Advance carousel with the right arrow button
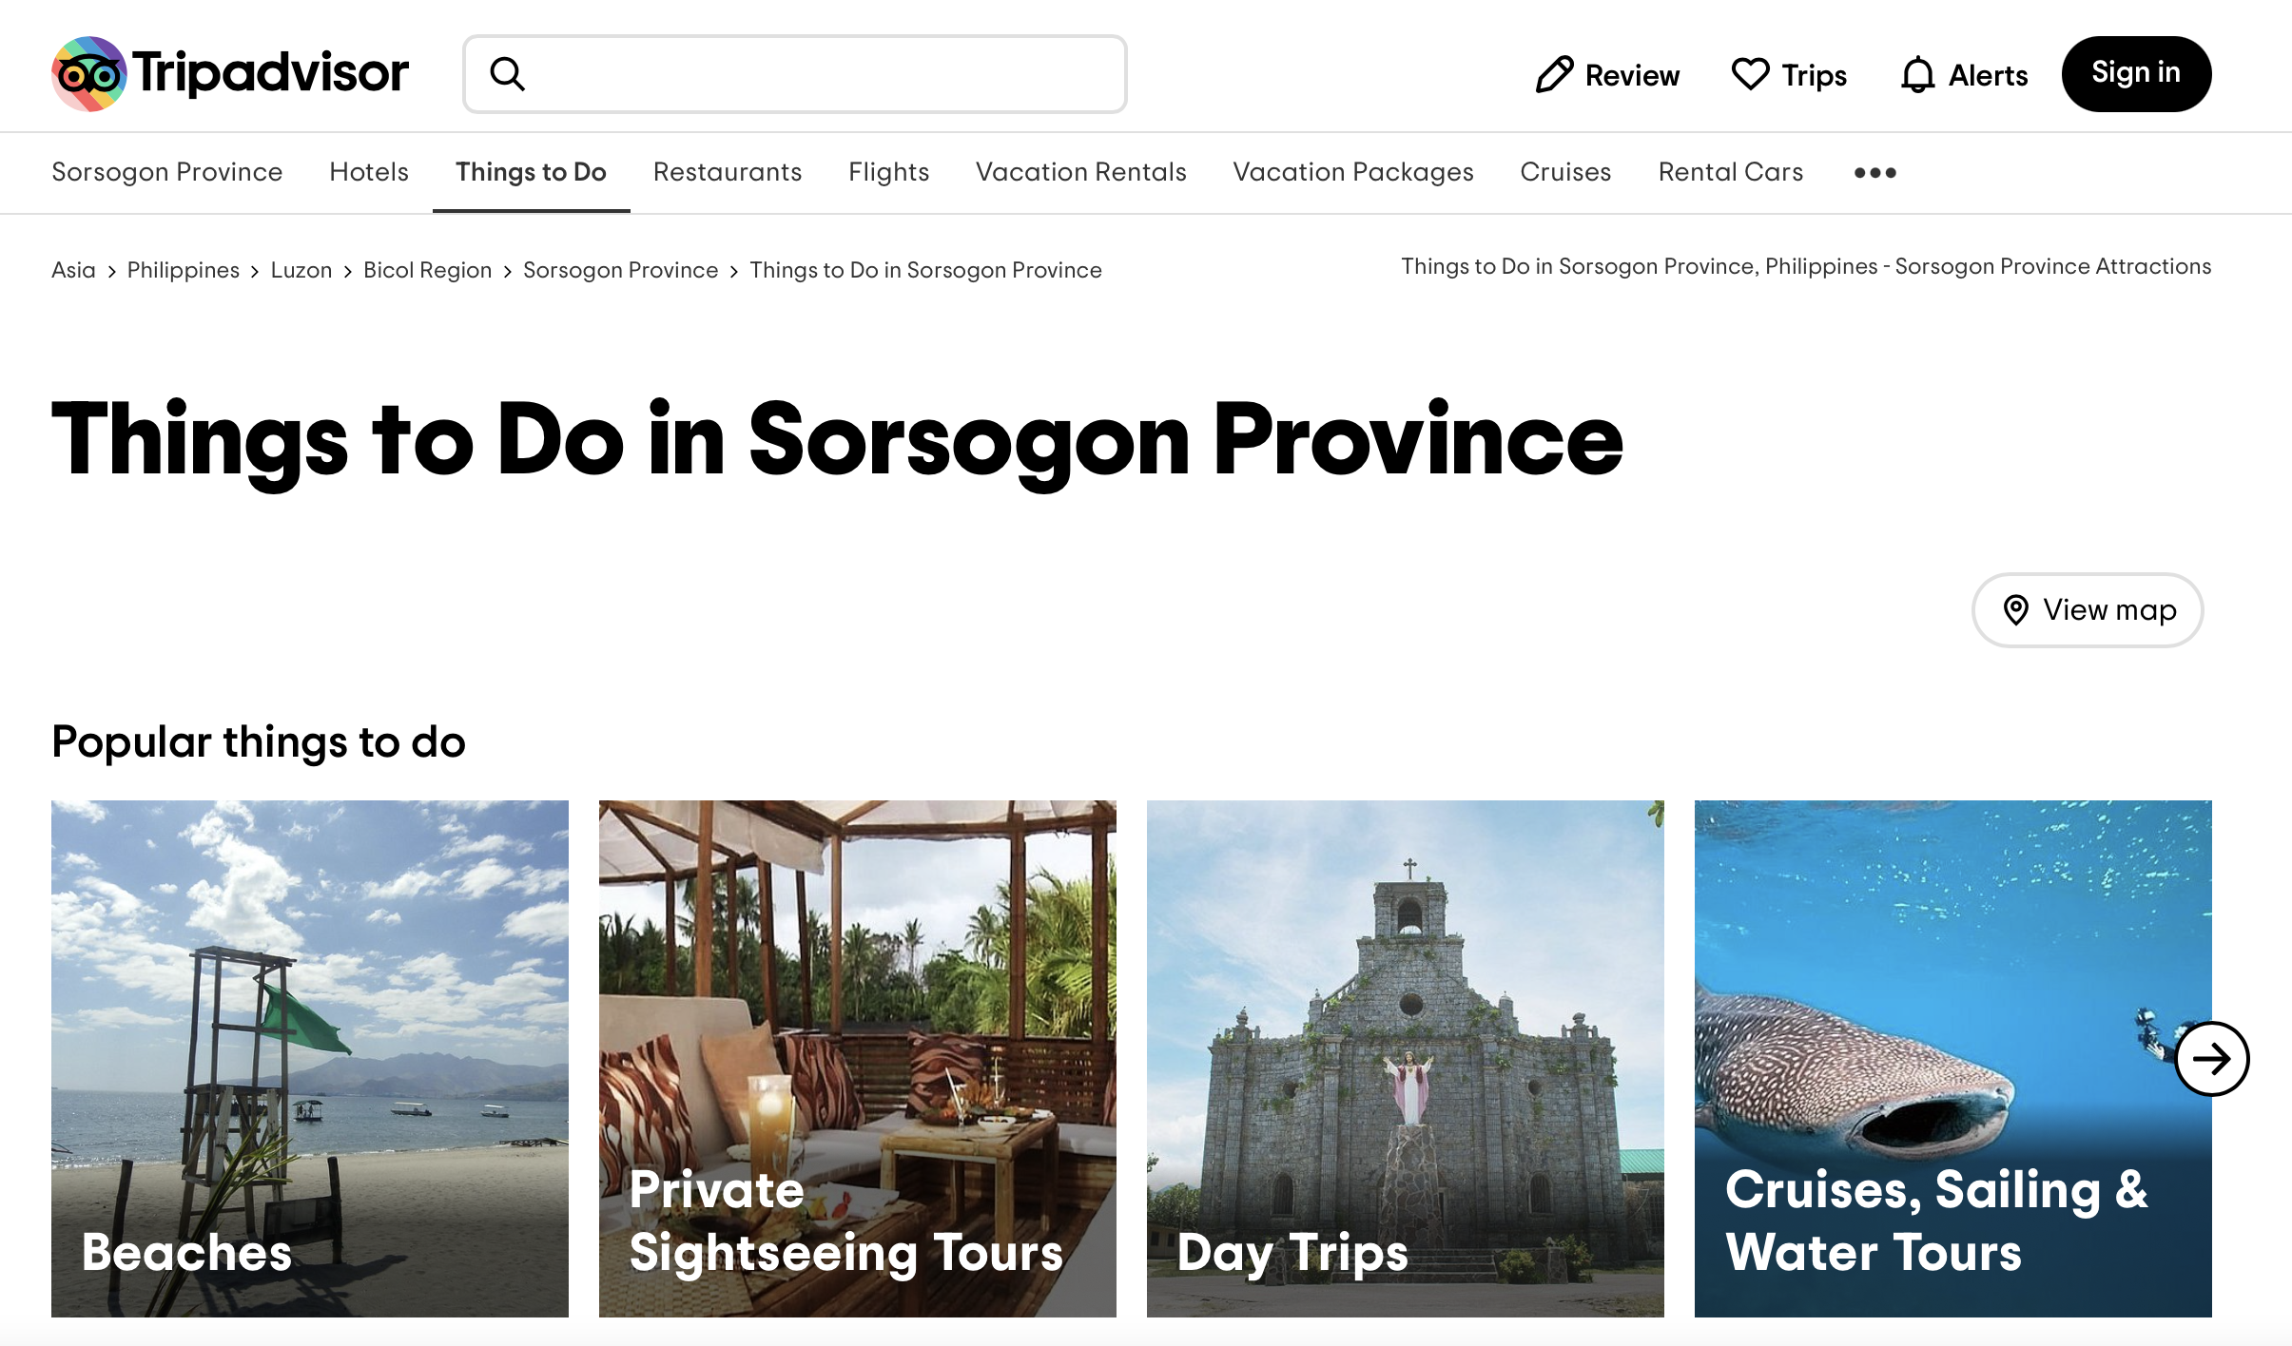 click(2211, 1059)
